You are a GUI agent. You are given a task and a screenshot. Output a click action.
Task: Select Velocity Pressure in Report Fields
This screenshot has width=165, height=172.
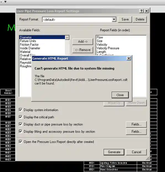click(x=108, y=48)
